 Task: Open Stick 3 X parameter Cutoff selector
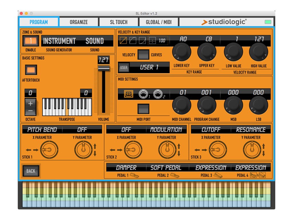[x=211, y=129]
